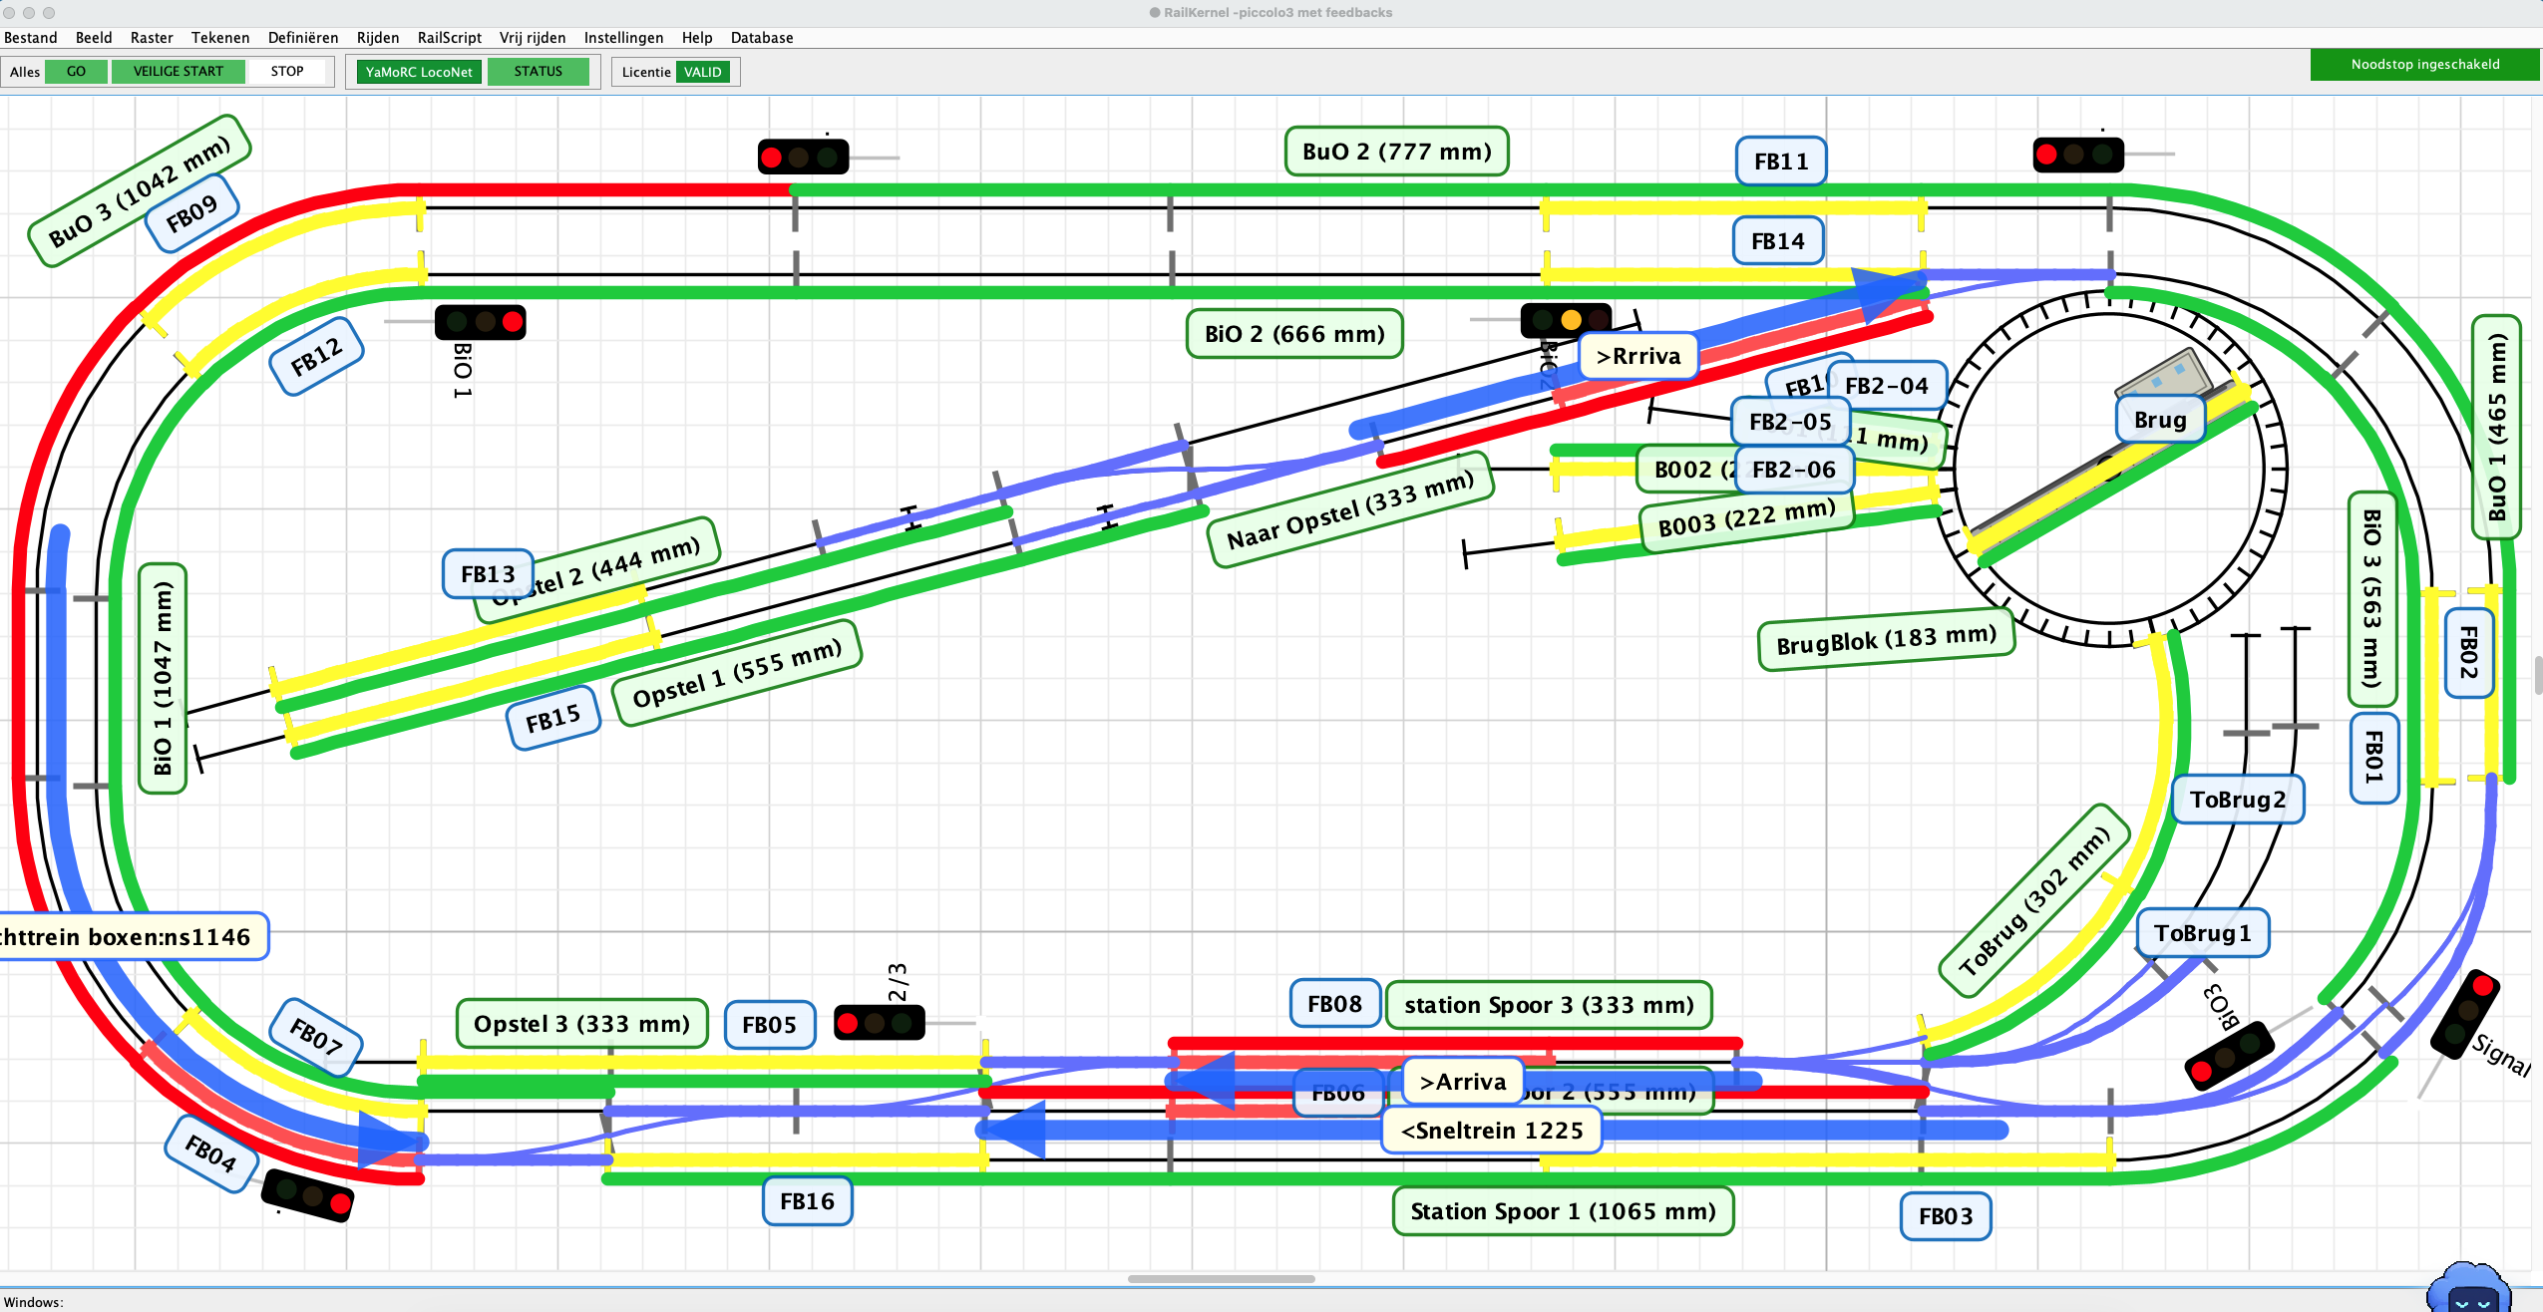This screenshot has height=1312, width=2543.
Task: Select the FB14 feedback label
Action: point(1778,241)
